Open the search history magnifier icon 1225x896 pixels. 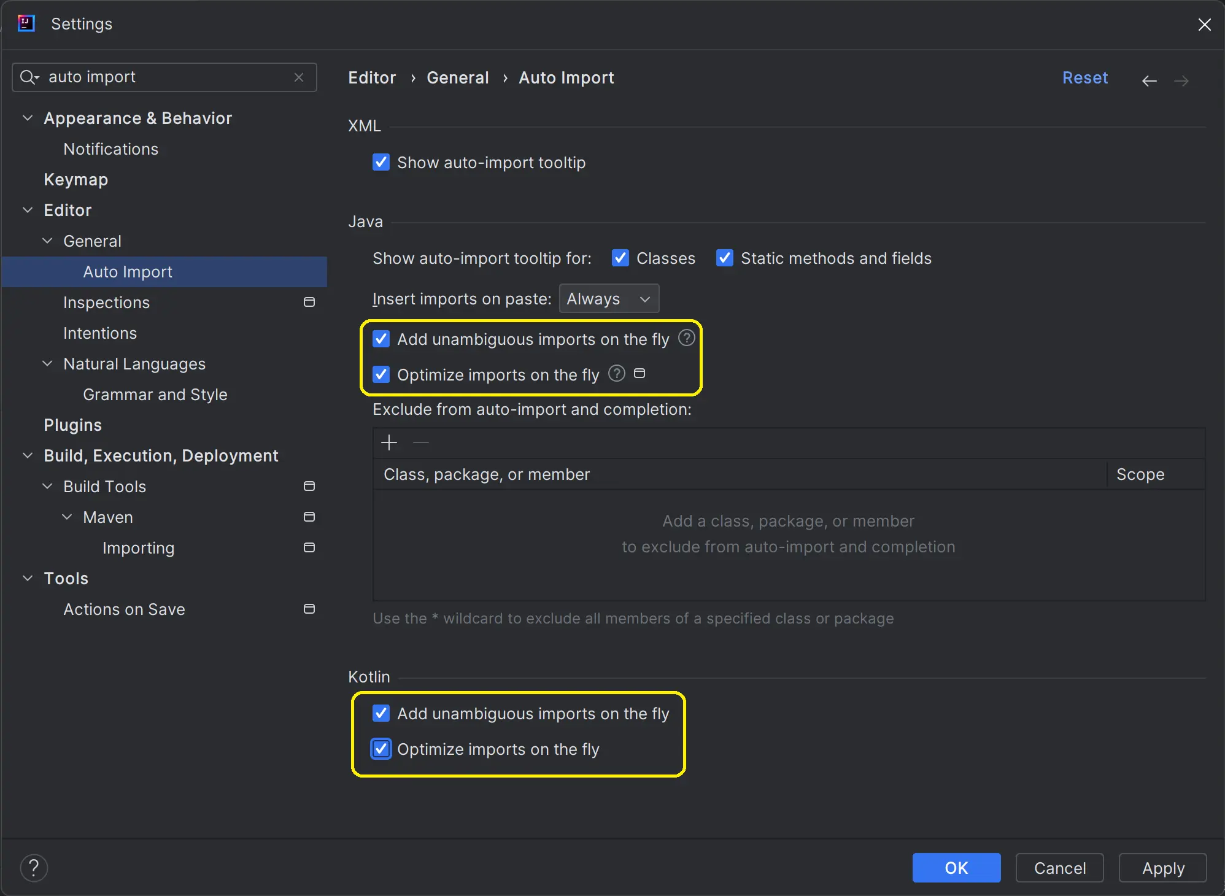tap(29, 77)
